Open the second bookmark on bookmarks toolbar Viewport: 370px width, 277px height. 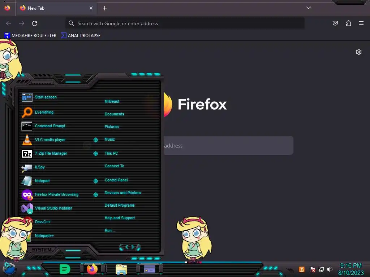(x=81, y=36)
